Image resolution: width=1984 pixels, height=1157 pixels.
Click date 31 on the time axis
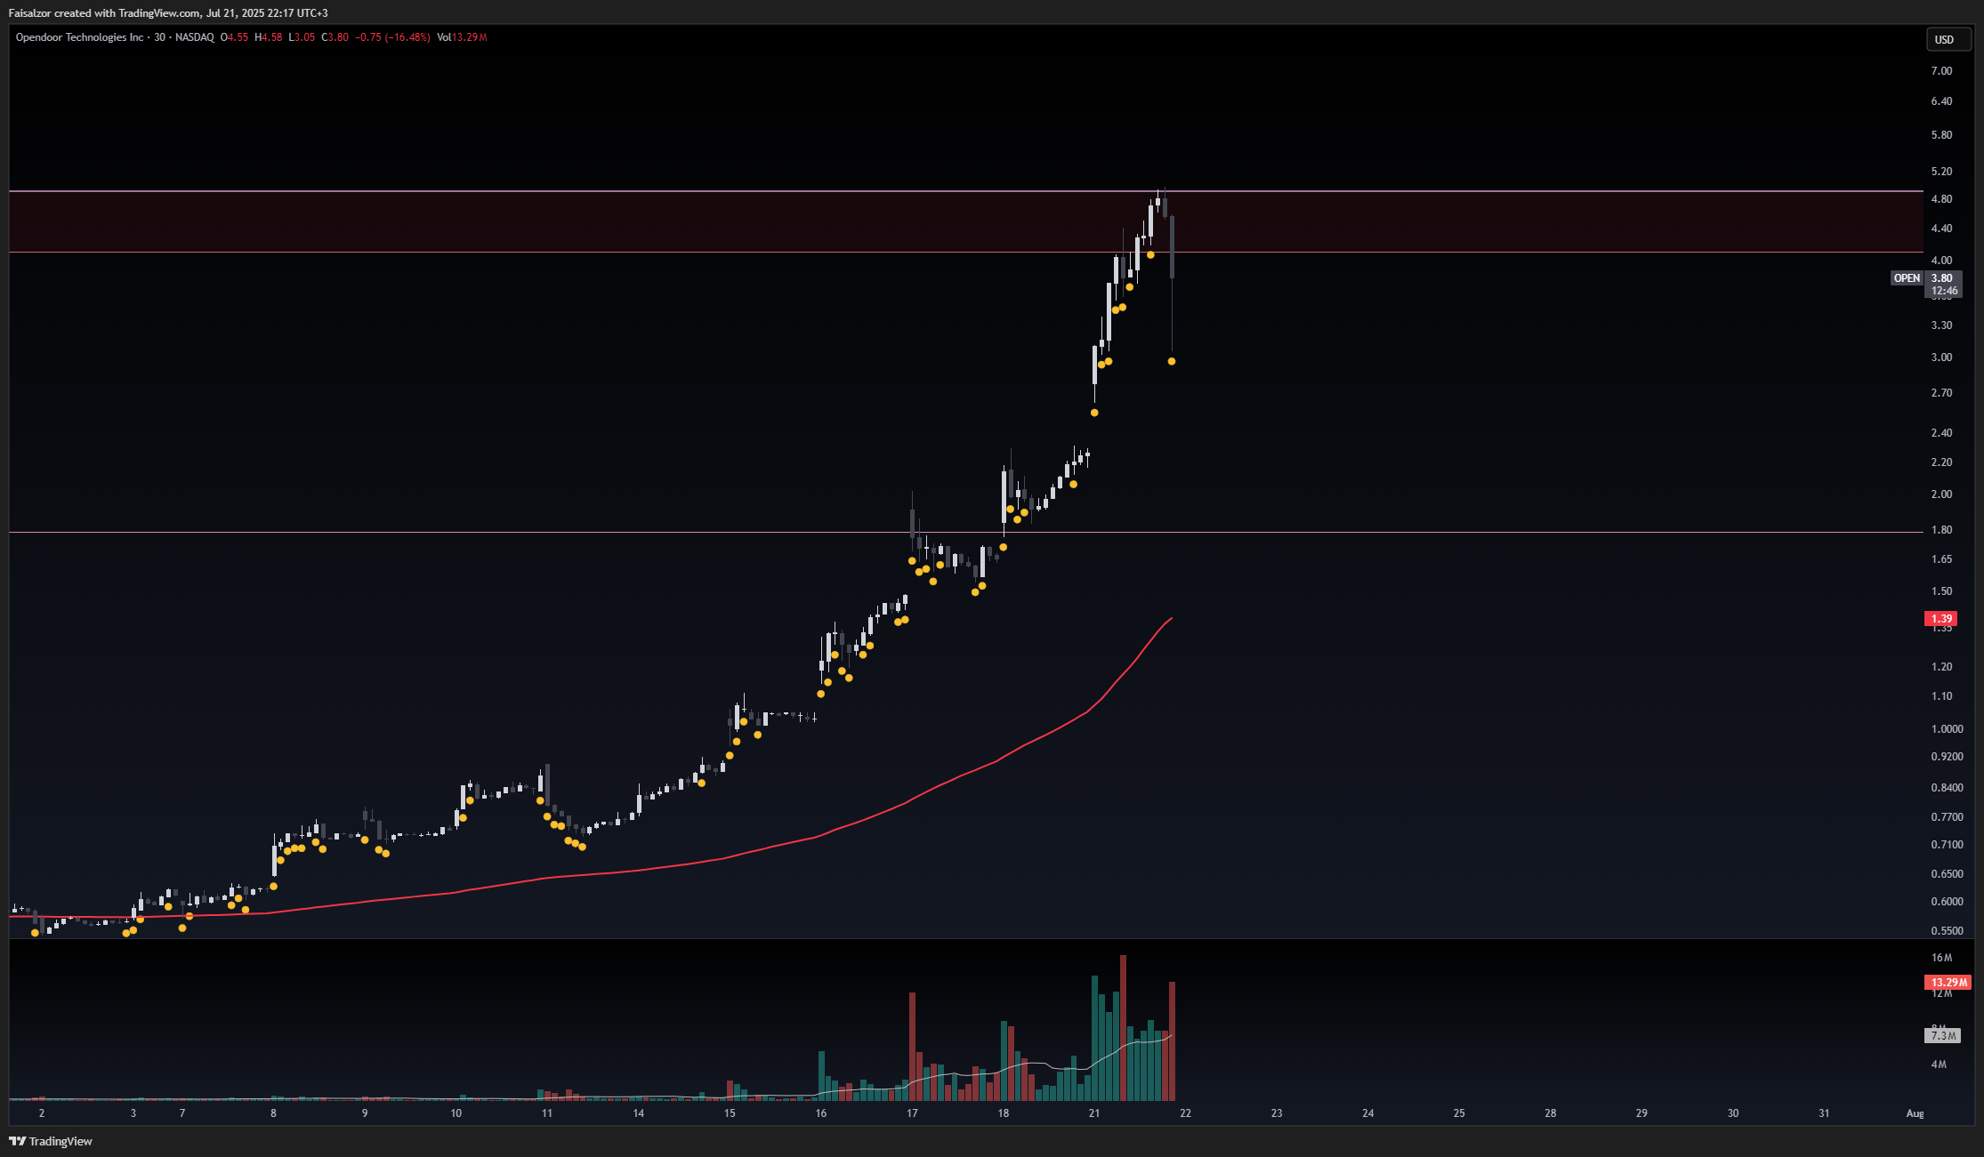[x=1824, y=1113]
